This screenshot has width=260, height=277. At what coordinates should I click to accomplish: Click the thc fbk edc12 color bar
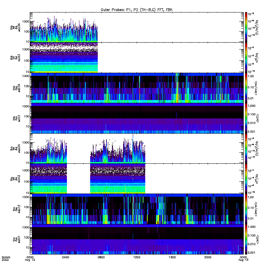[x=246, y=209]
